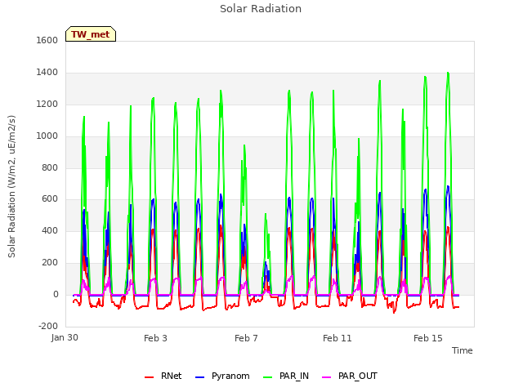Click the 1000 y-axis tick label

[47, 136]
